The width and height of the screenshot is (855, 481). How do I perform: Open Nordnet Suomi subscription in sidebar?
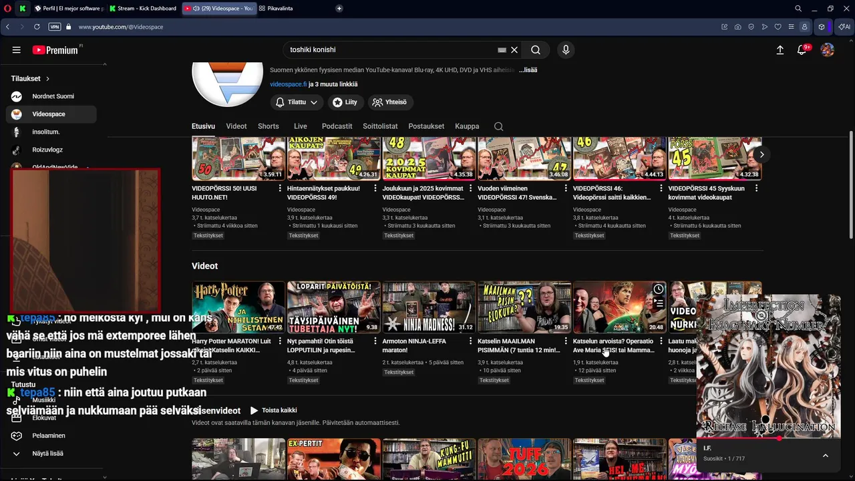coord(51,96)
